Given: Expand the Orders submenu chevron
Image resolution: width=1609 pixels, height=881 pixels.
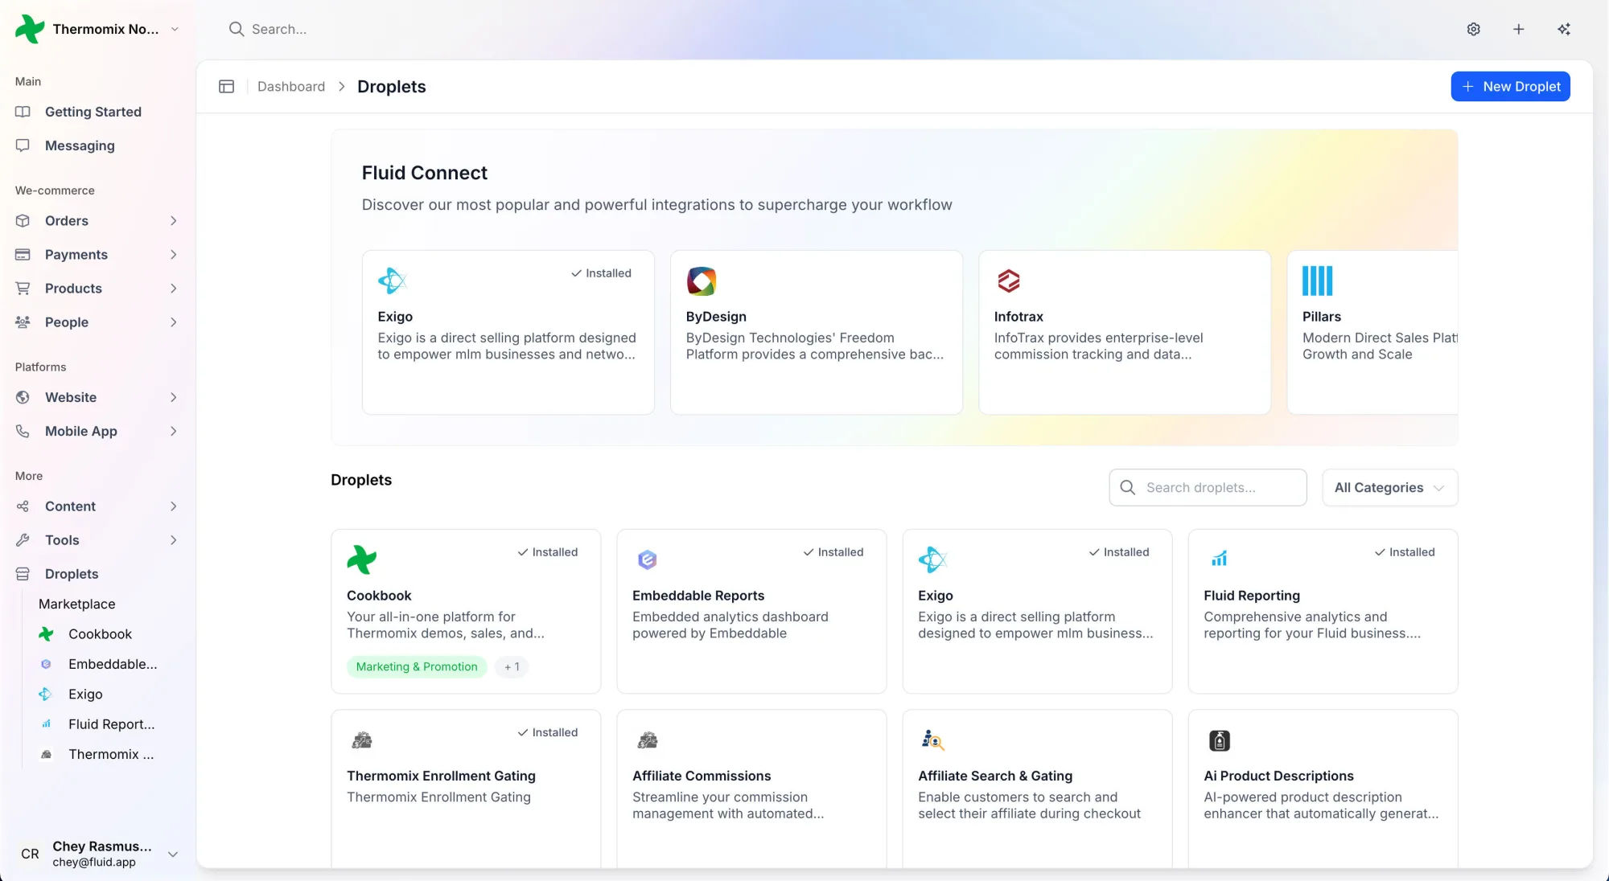Looking at the screenshot, I should [x=173, y=220].
